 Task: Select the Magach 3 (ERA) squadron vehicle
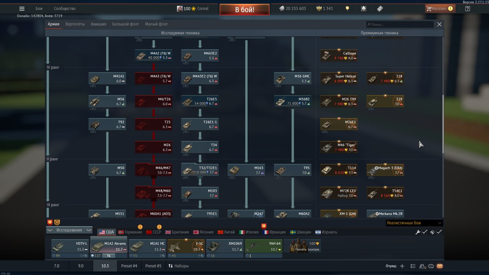click(x=385, y=170)
